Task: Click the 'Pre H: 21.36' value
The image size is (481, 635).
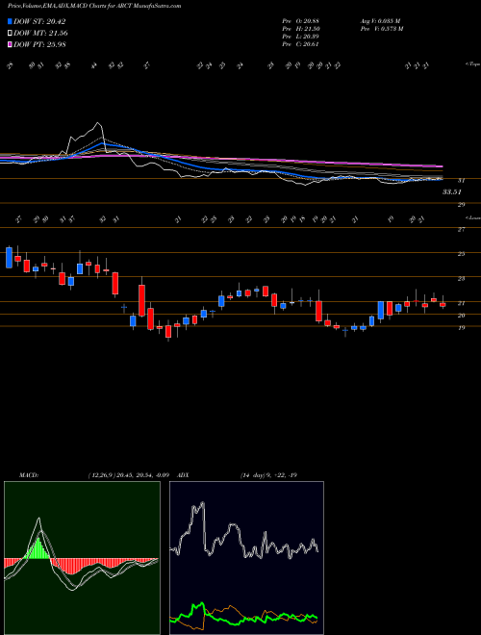Action: [301, 28]
